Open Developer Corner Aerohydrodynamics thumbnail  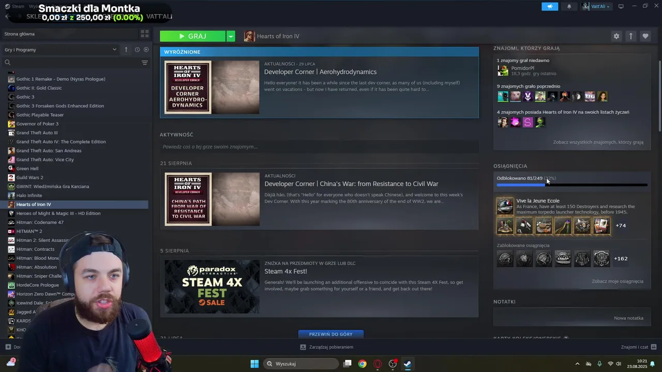pos(212,87)
